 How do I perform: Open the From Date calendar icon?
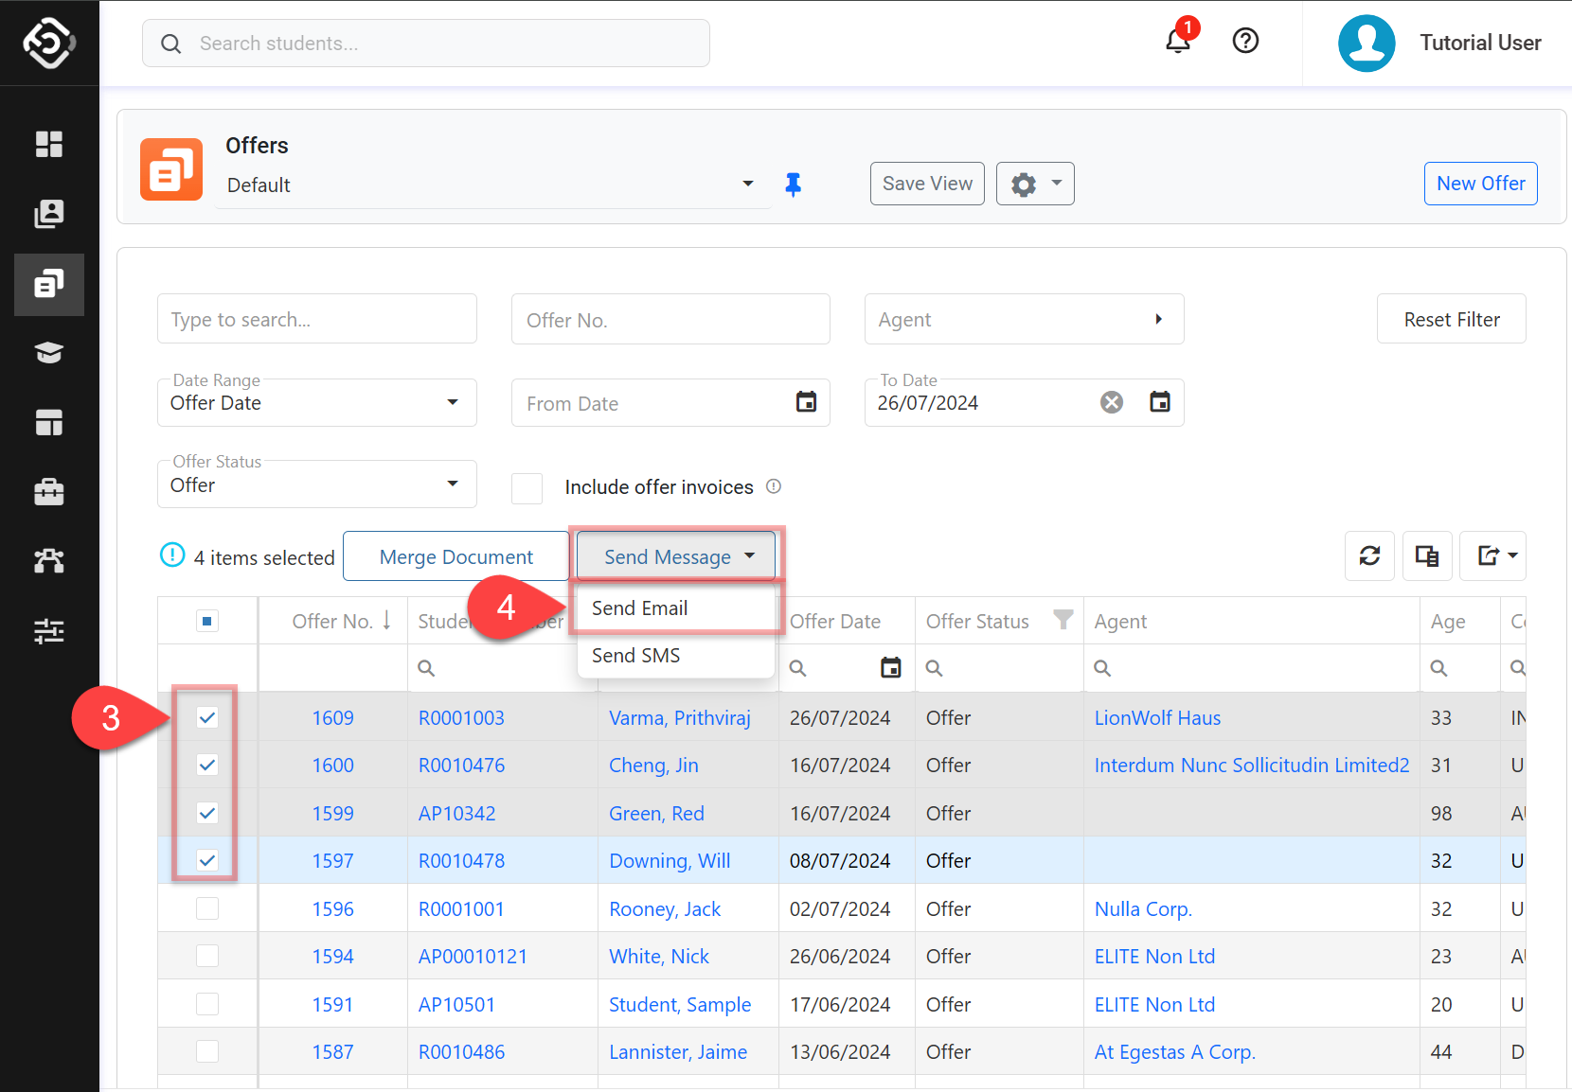click(x=806, y=402)
